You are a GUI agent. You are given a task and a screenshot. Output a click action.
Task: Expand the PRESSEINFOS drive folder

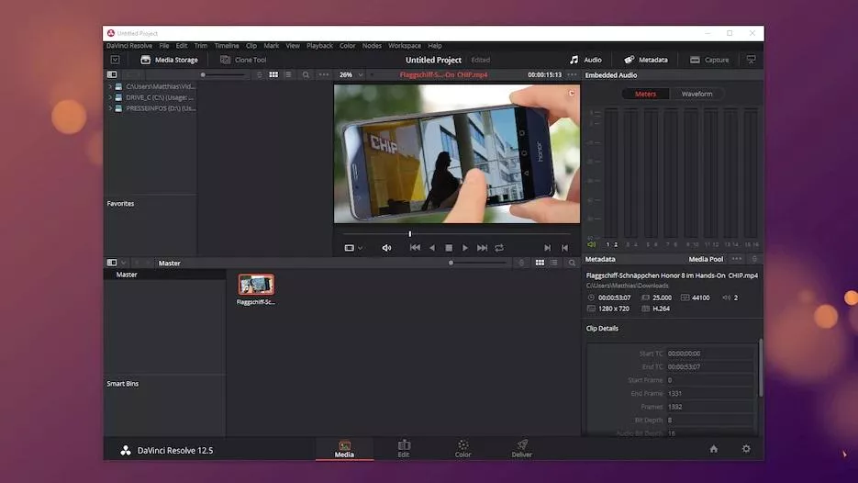click(x=110, y=108)
